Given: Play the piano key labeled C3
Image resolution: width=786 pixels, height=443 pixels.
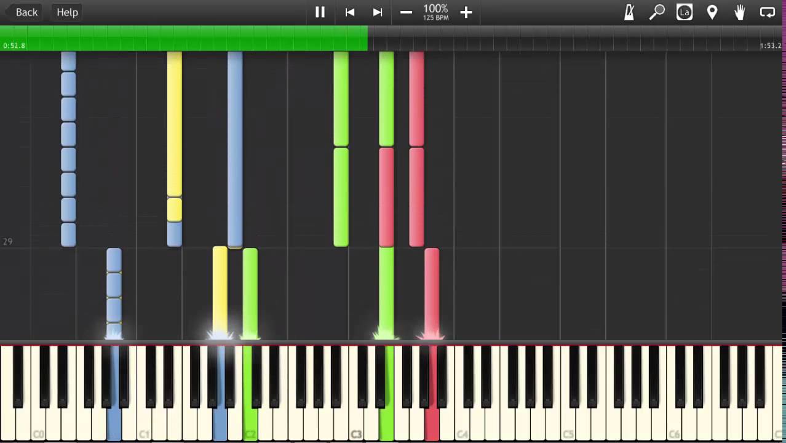Looking at the screenshot, I should coord(356,425).
